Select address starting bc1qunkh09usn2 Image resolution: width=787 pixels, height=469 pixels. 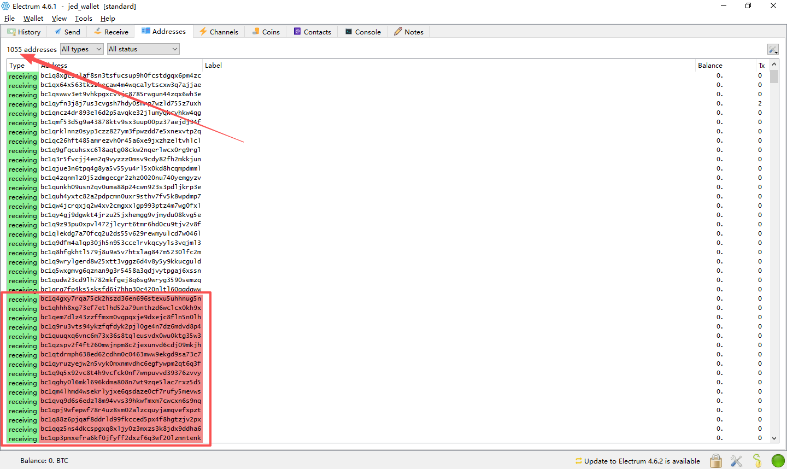(121, 187)
